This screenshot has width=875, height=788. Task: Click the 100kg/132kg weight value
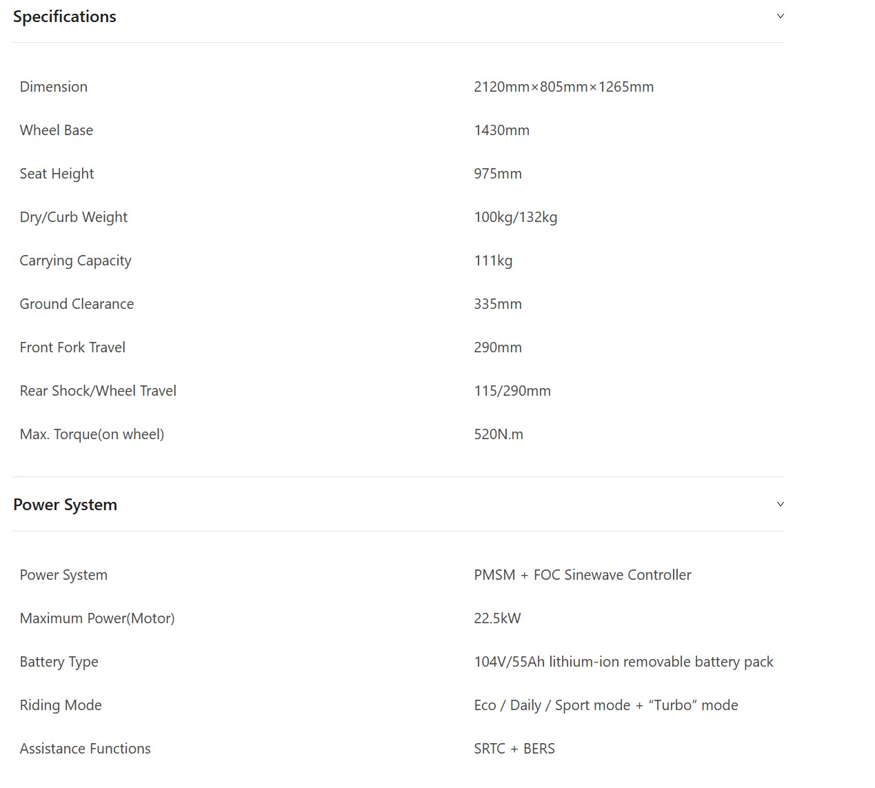click(516, 217)
